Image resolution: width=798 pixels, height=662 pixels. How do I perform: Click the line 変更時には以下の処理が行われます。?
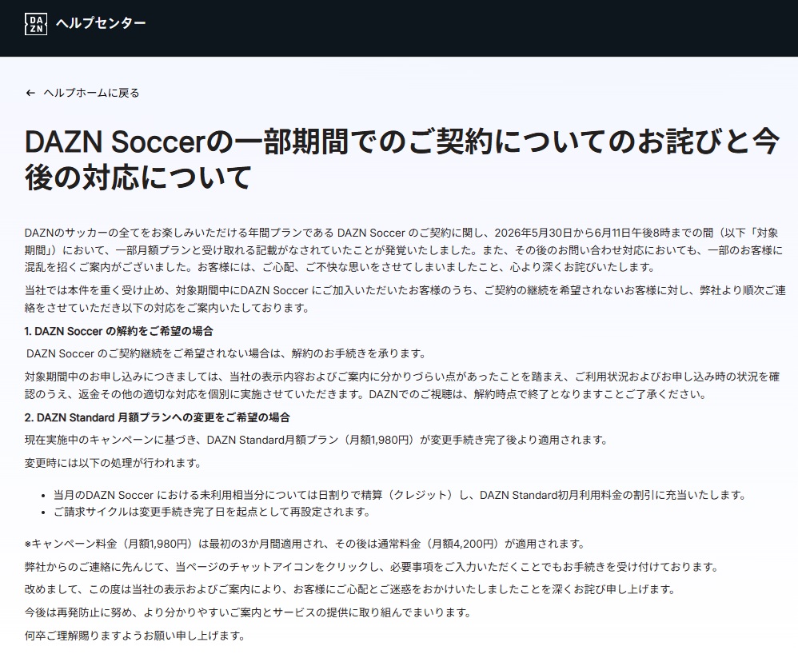point(113,463)
